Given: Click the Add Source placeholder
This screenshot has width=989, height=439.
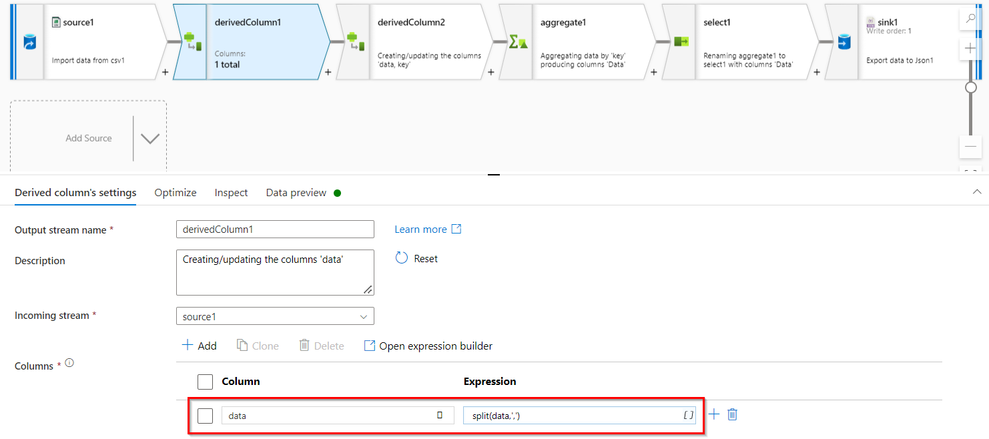Looking at the screenshot, I should 88,138.
